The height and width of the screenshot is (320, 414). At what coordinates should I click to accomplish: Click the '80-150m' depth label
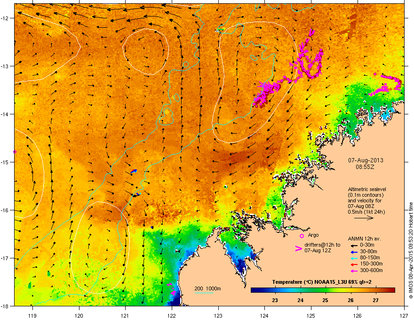click(x=370, y=258)
